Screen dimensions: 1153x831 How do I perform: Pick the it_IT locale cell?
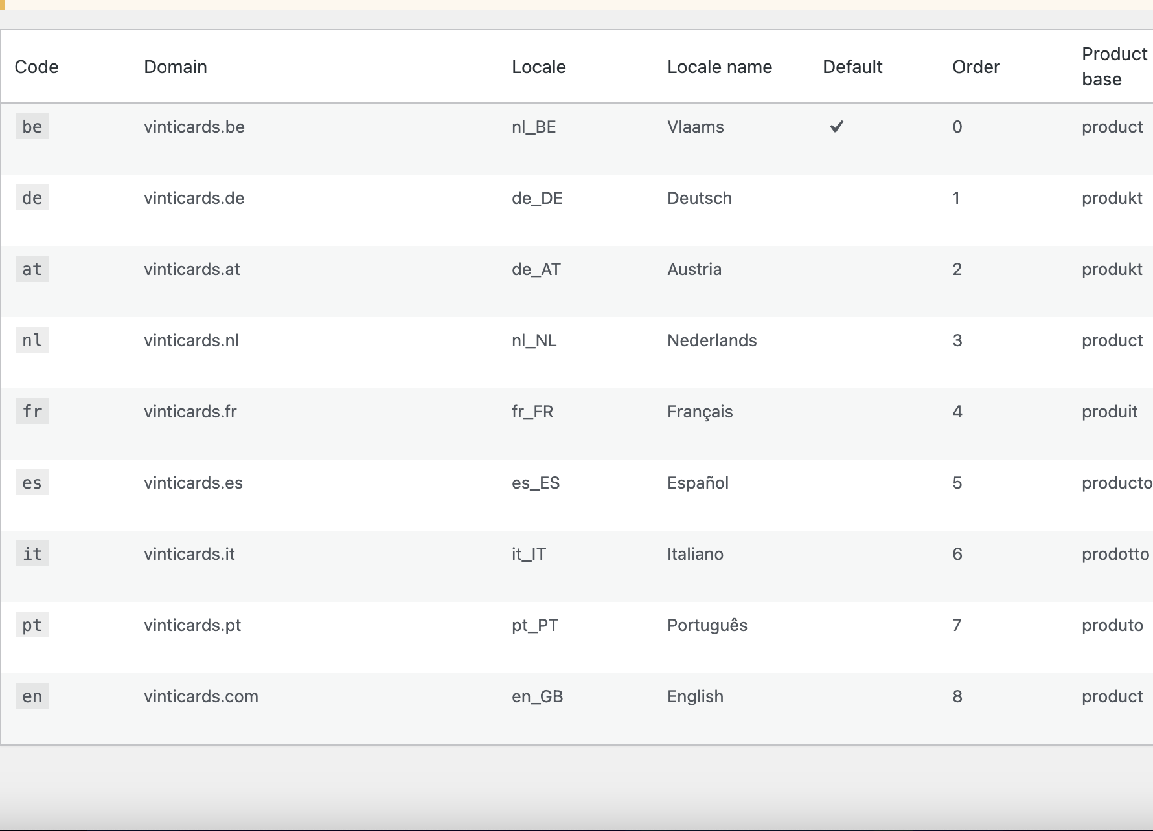[x=529, y=554]
